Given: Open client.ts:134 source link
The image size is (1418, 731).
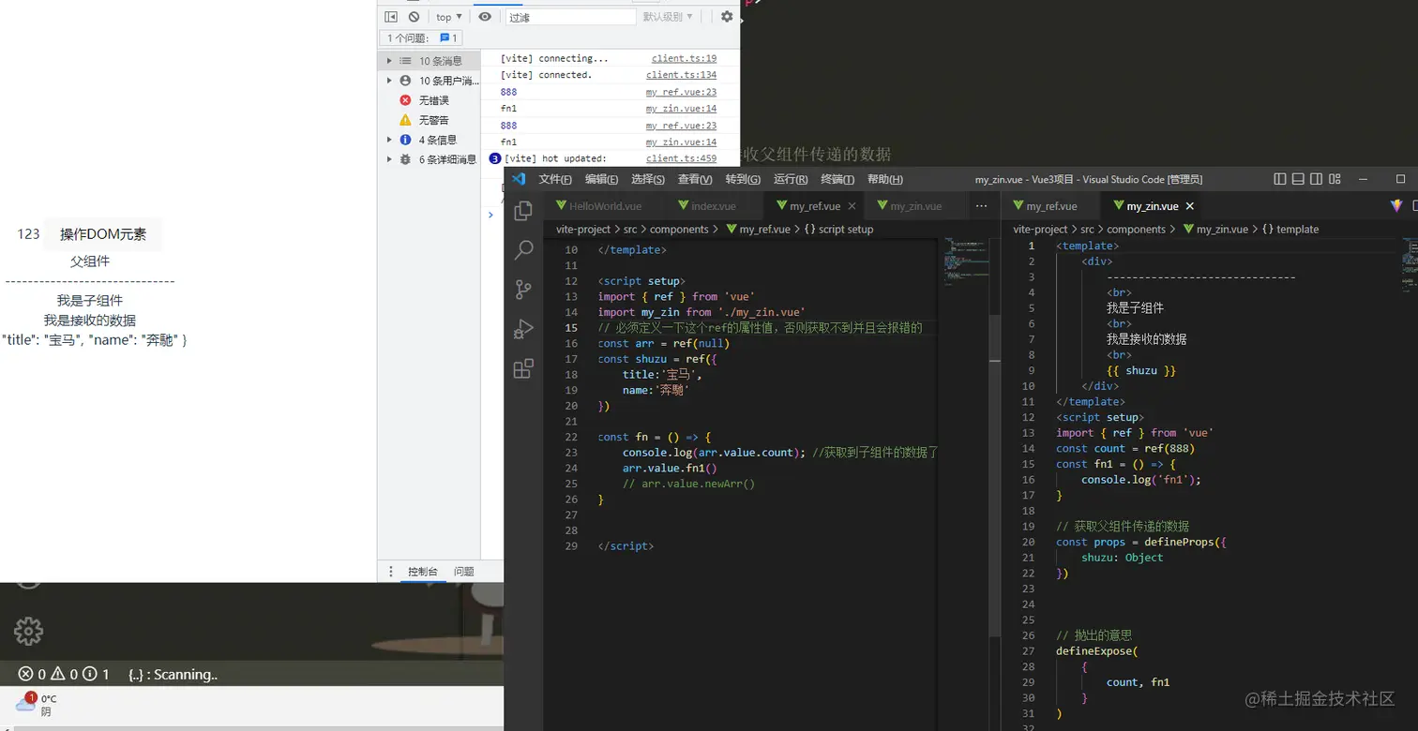Looking at the screenshot, I should [x=681, y=75].
